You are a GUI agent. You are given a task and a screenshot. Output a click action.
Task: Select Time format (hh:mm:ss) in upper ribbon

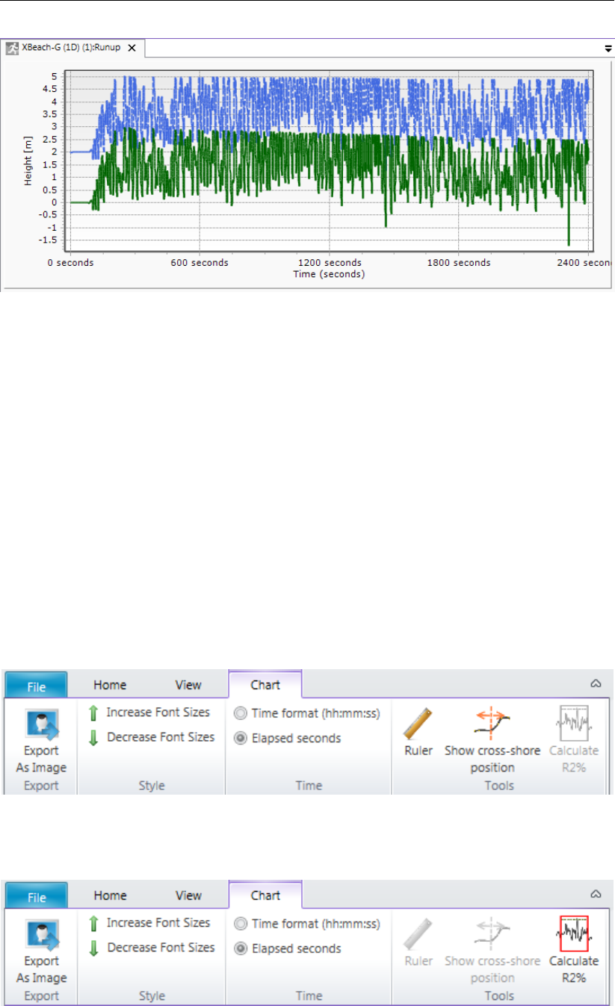pos(307,713)
